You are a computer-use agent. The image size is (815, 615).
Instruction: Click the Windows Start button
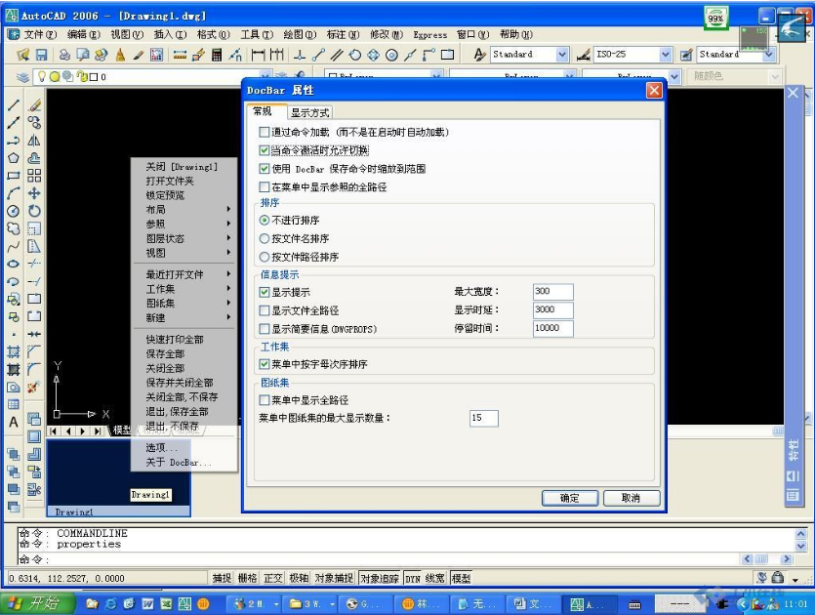(x=36, y=603)
